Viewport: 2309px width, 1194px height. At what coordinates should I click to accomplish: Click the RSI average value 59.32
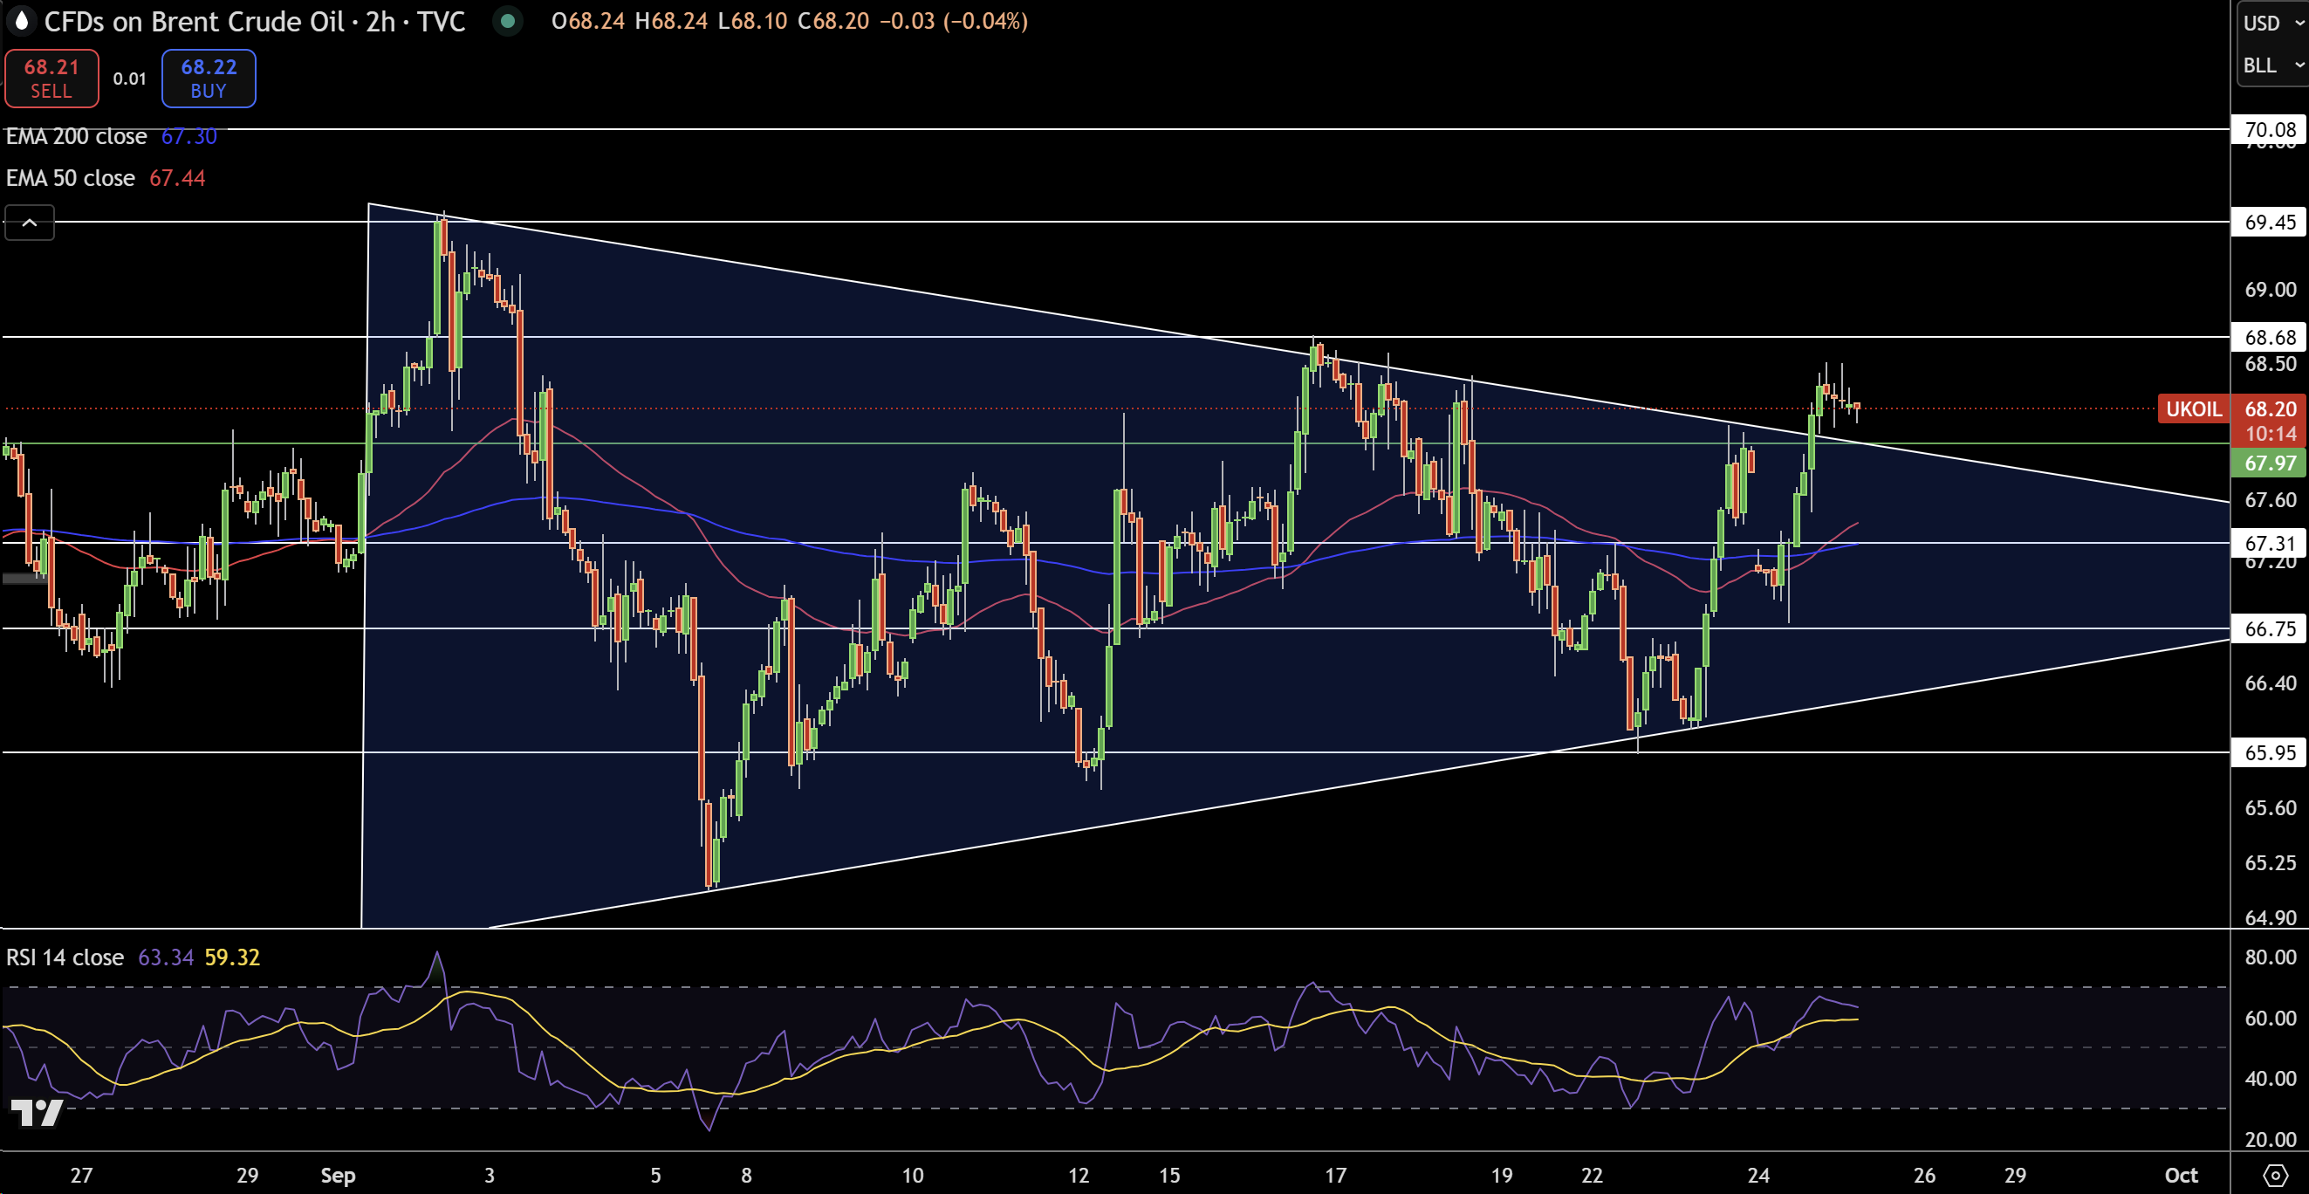click(x=232, y=957)
